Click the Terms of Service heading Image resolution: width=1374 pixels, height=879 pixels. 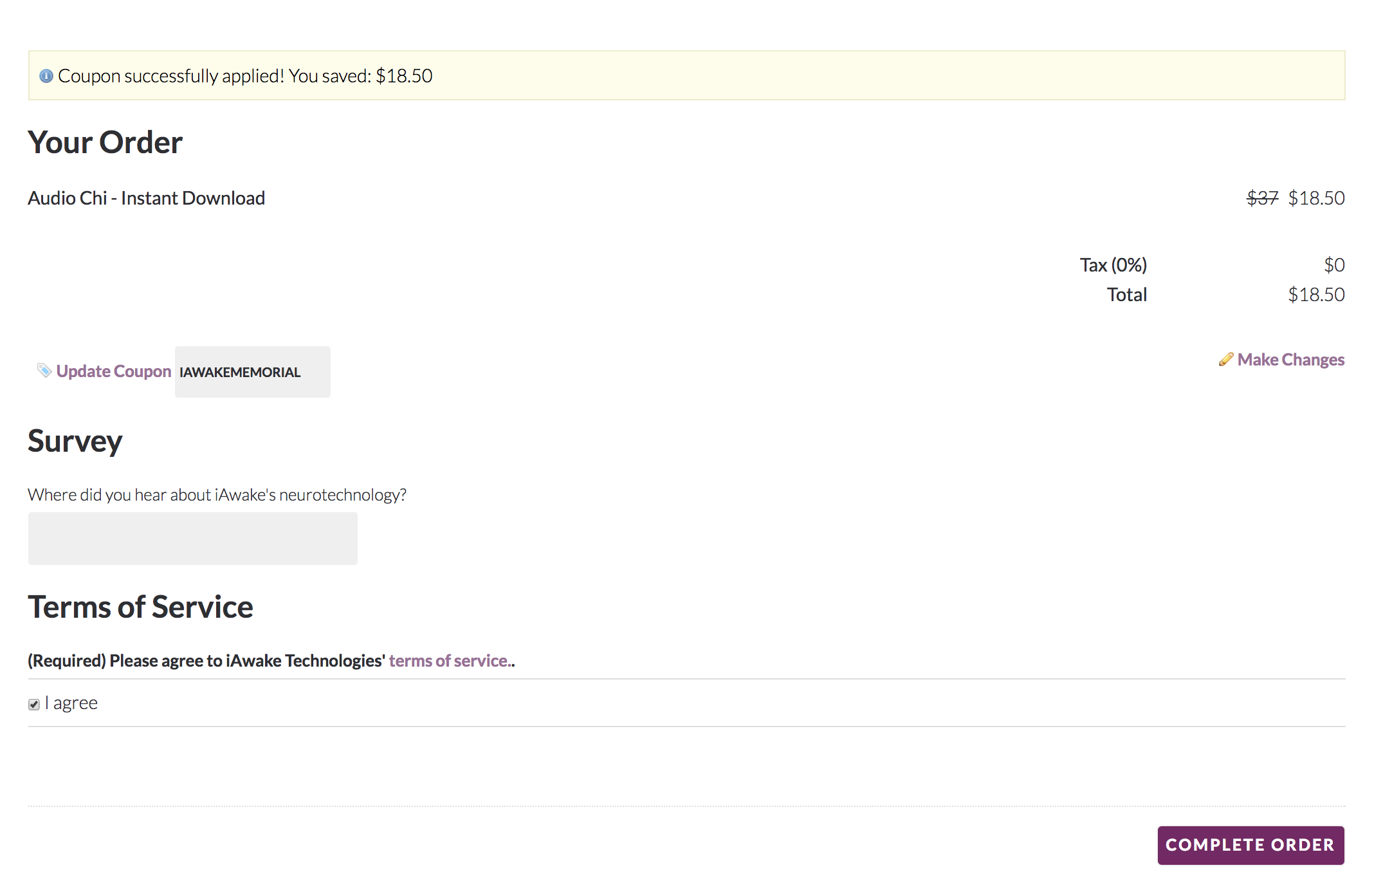coord(141,607)
